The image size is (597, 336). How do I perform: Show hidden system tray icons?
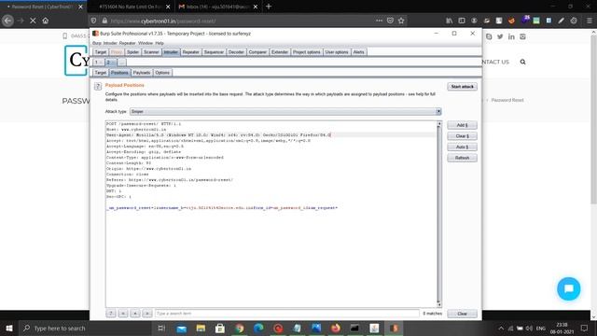(x=501, y=328)
